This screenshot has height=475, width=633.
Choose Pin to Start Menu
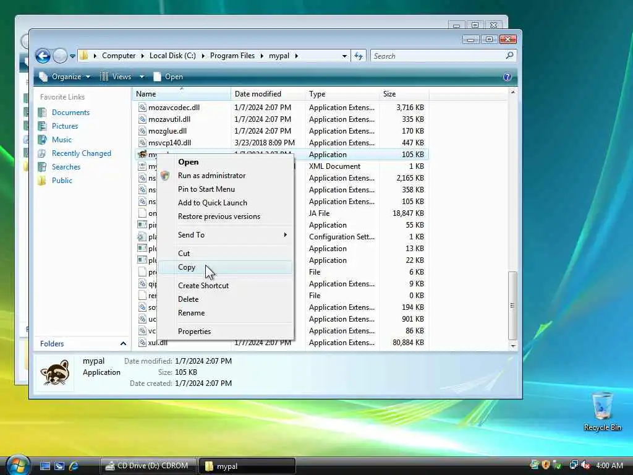click(225, 189)
